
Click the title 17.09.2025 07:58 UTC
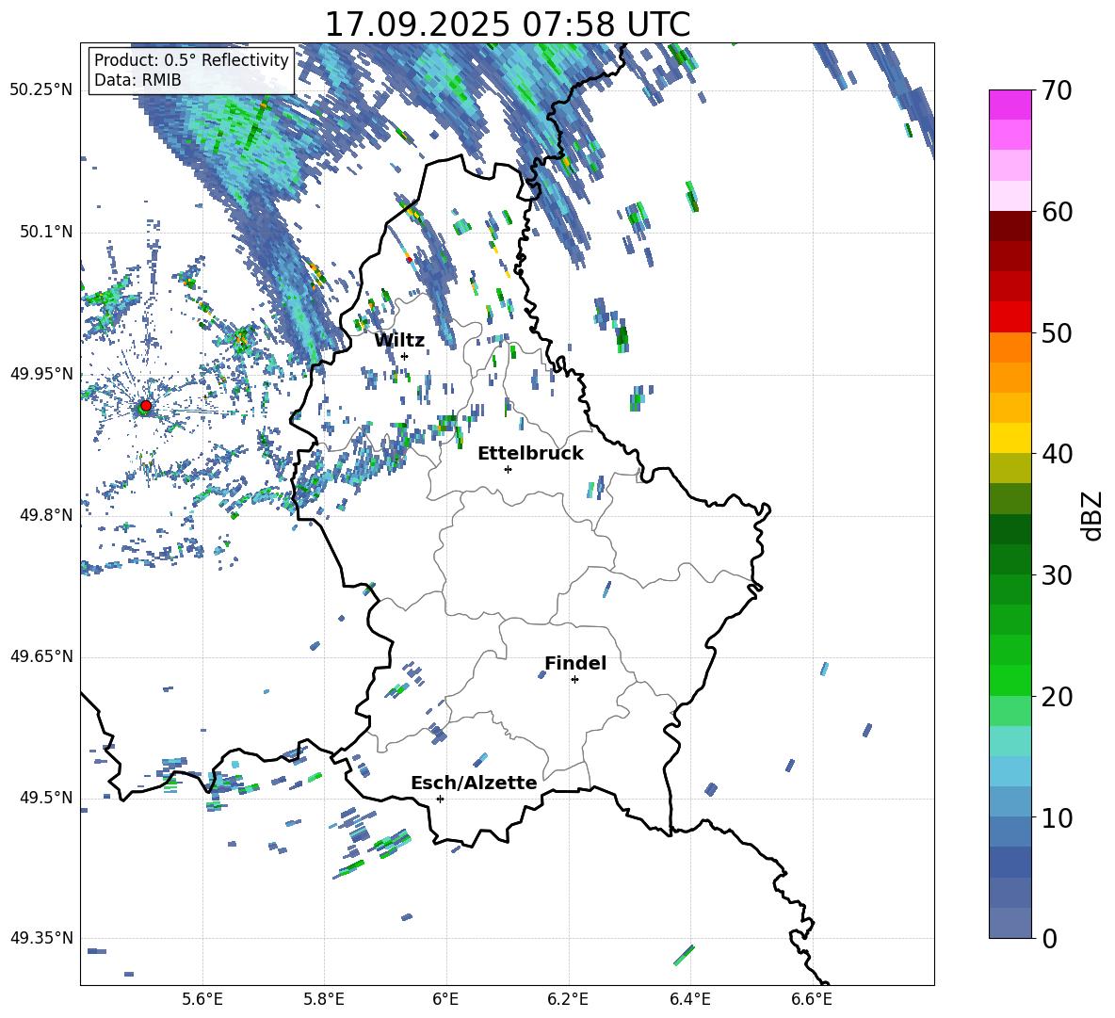tap(507, 24)
